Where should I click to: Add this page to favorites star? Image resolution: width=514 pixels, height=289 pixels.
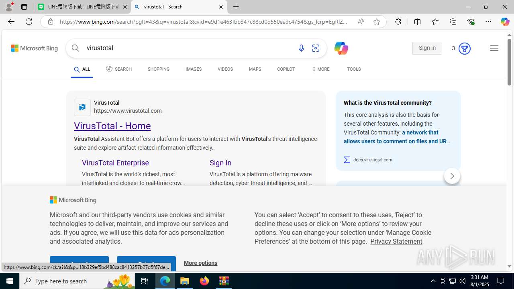click(377, 22)
